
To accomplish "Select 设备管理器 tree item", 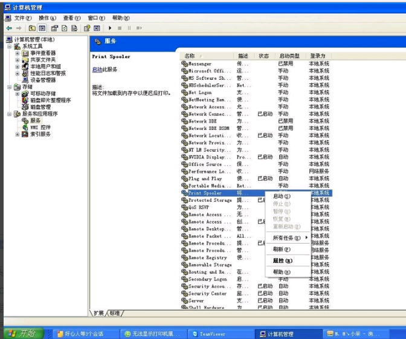I will pos(43,80).
